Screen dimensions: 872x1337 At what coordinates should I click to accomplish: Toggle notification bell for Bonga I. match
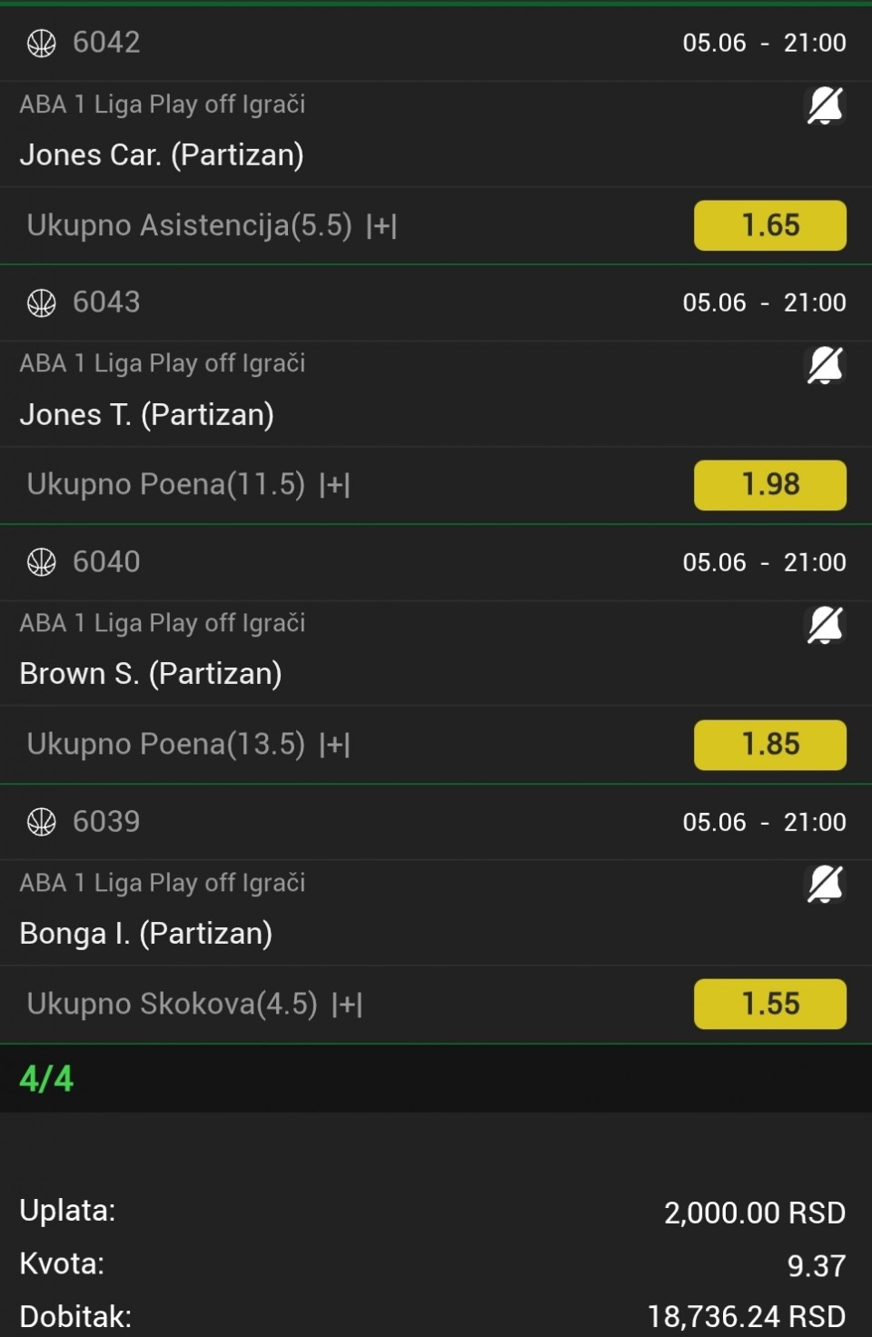825,885
